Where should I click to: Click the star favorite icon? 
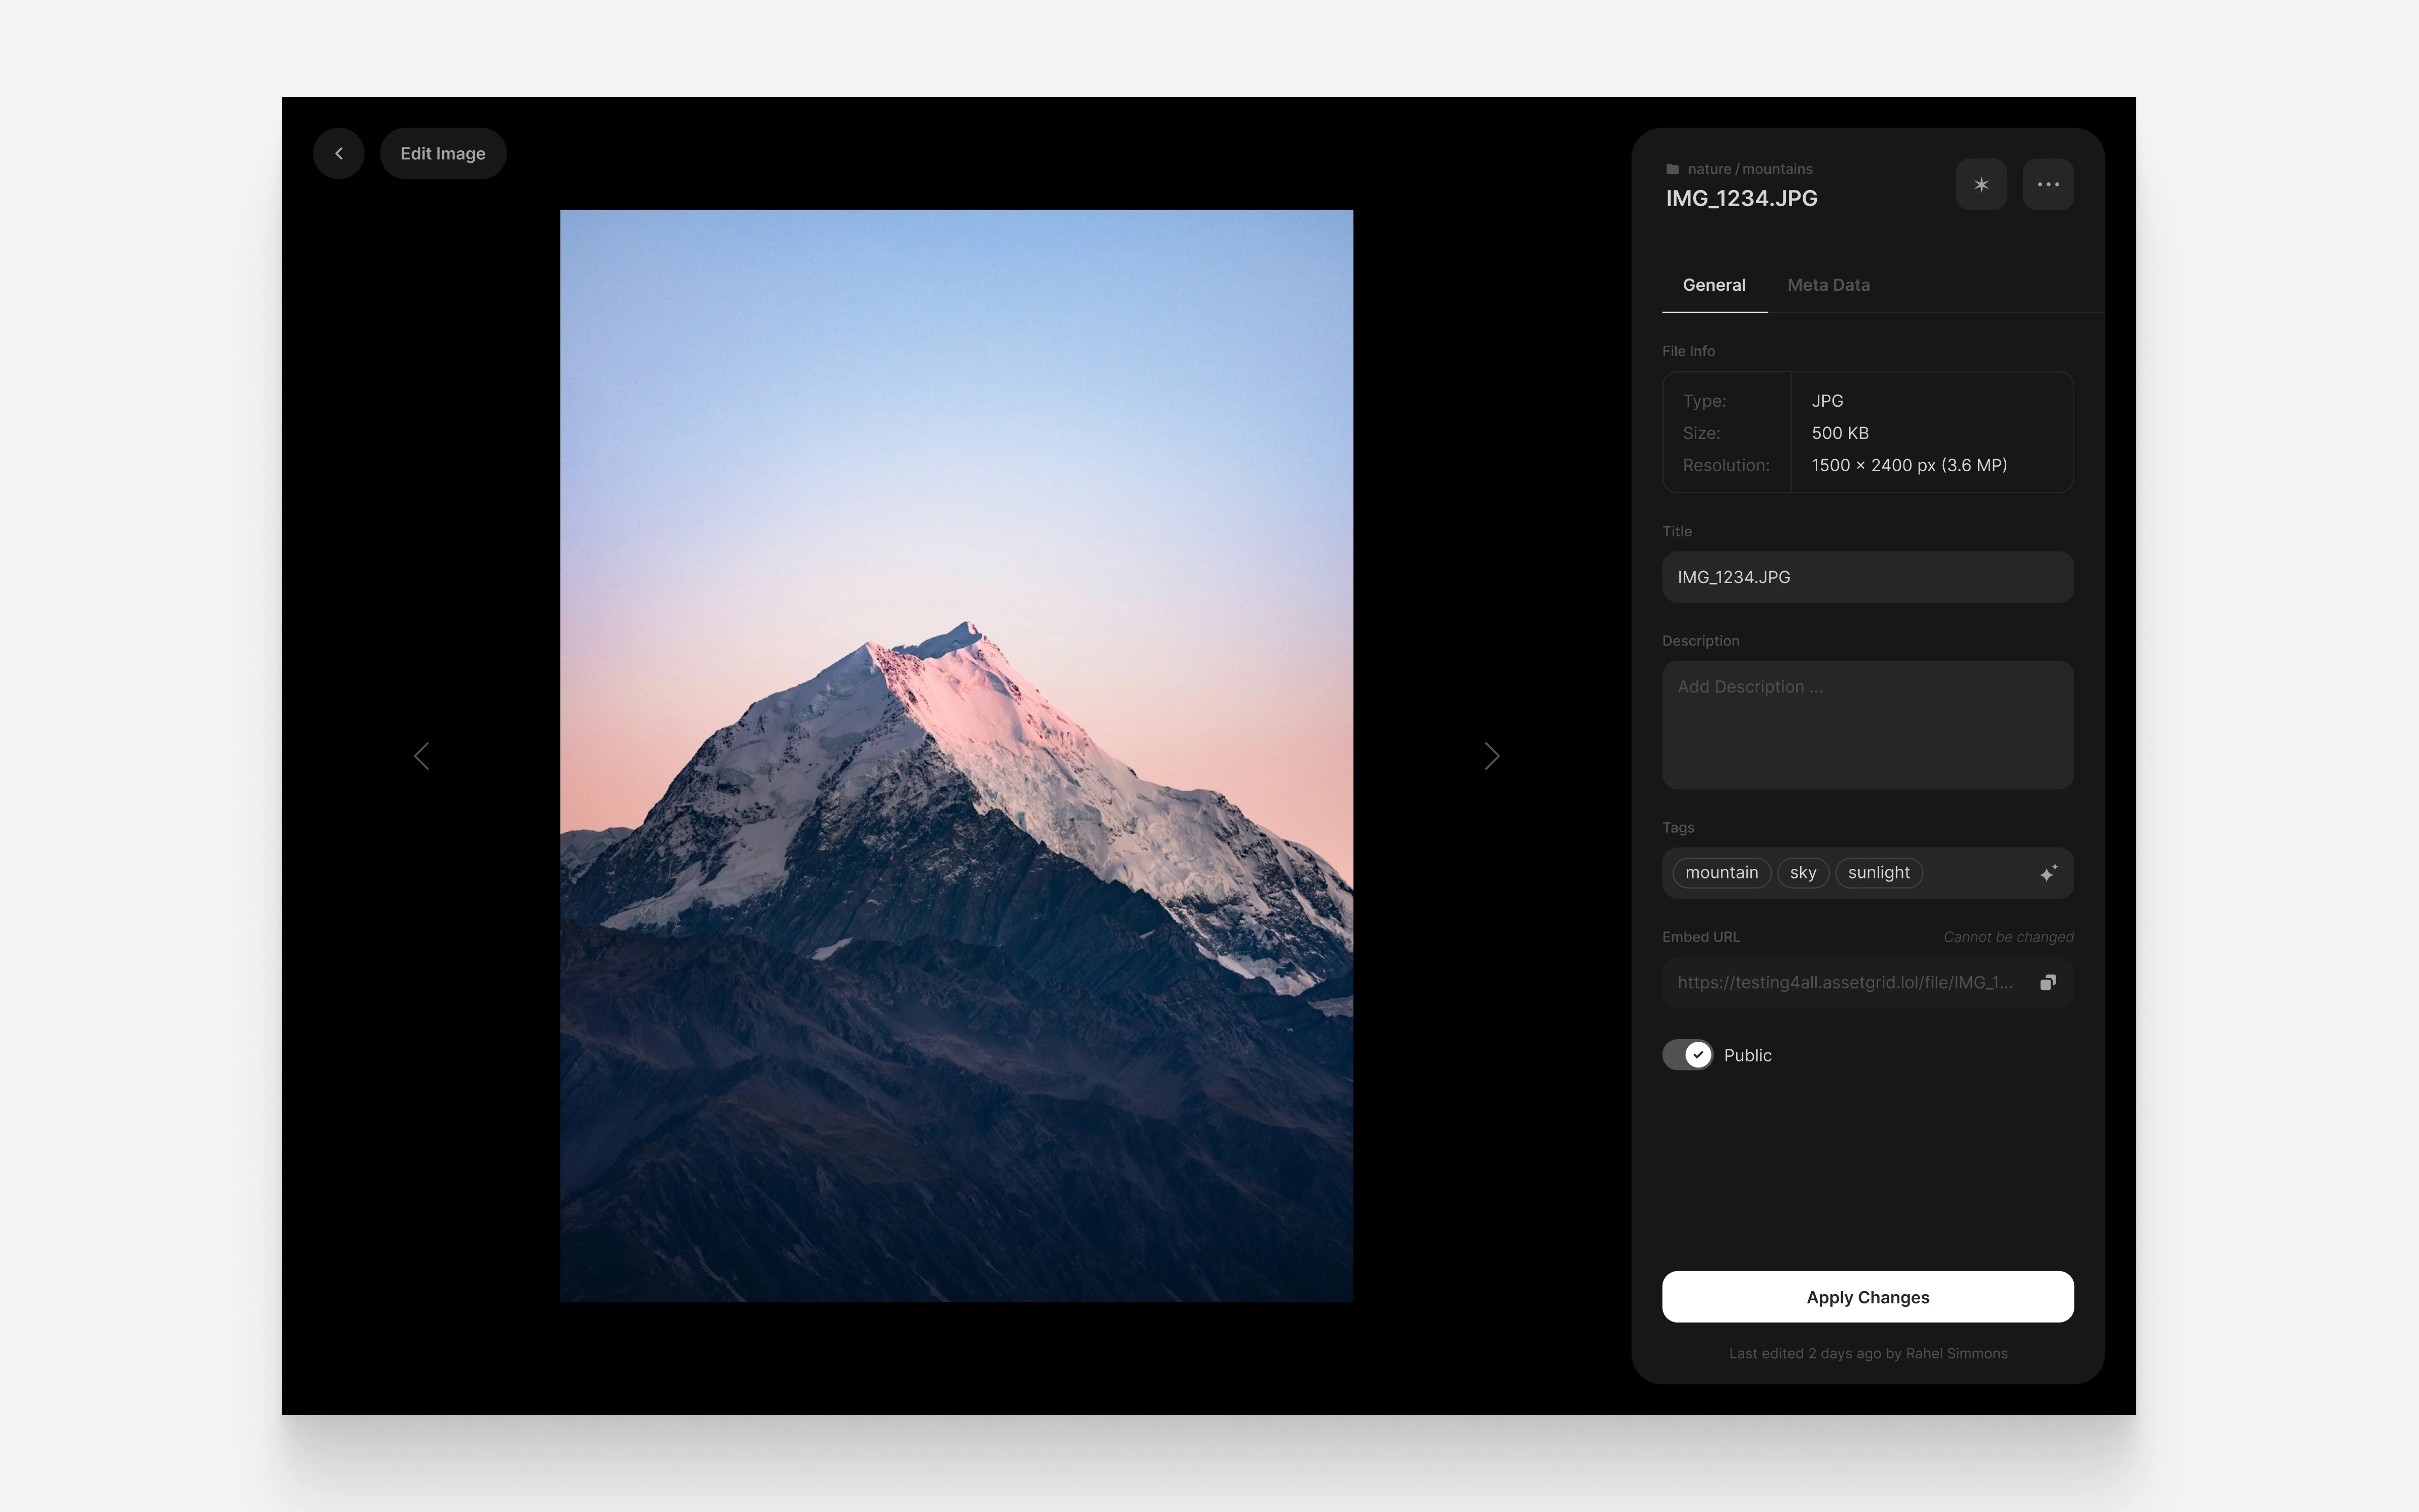coord(1981,184)
